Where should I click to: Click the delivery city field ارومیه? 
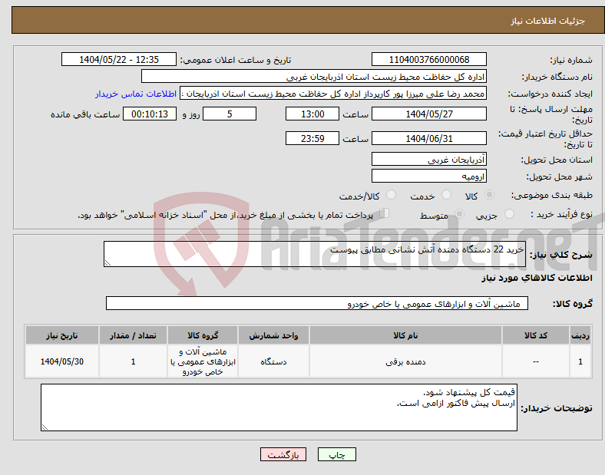[428, 176]
